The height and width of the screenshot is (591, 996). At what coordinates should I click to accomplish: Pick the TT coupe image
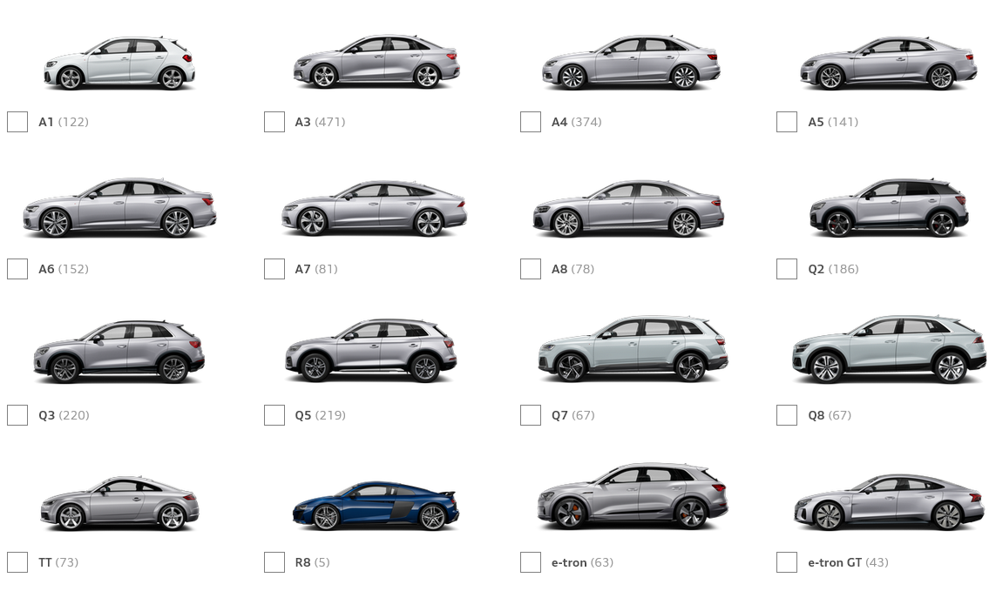[x=119, y=503]
